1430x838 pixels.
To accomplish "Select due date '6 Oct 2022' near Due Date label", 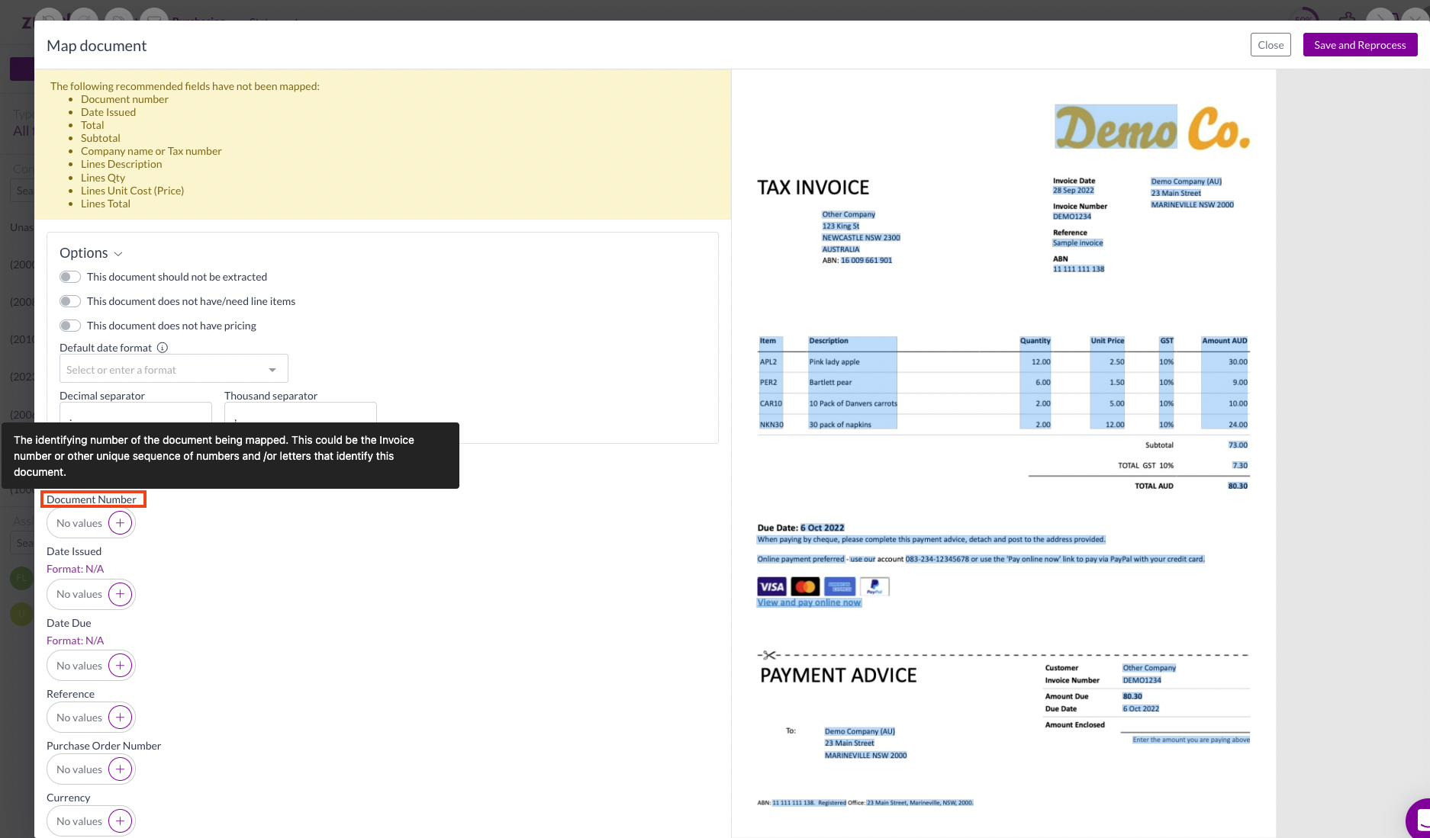I will click(822, 528).
